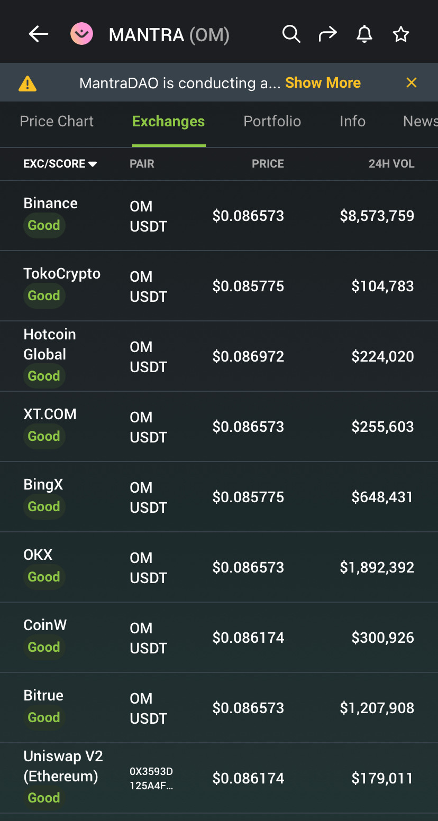Tap the MANTRA coin logo
This screenshot has width=438, height=821.
pos(82,35)
